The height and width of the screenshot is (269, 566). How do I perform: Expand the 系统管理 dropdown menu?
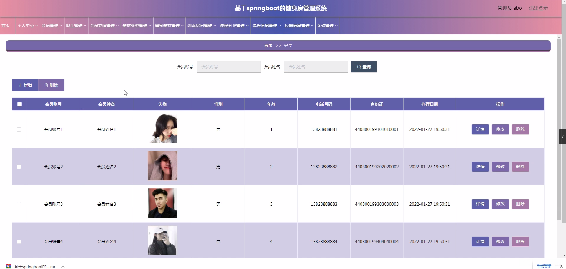pos(328,26)
